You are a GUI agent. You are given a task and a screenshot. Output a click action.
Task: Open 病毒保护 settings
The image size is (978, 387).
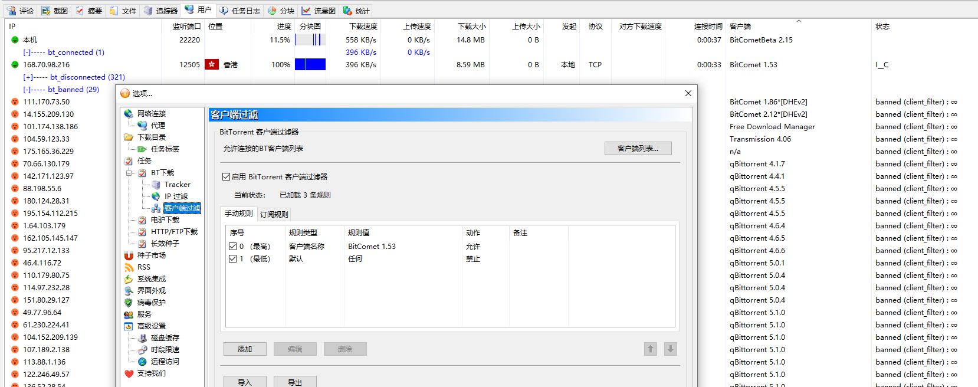point(152,303)
